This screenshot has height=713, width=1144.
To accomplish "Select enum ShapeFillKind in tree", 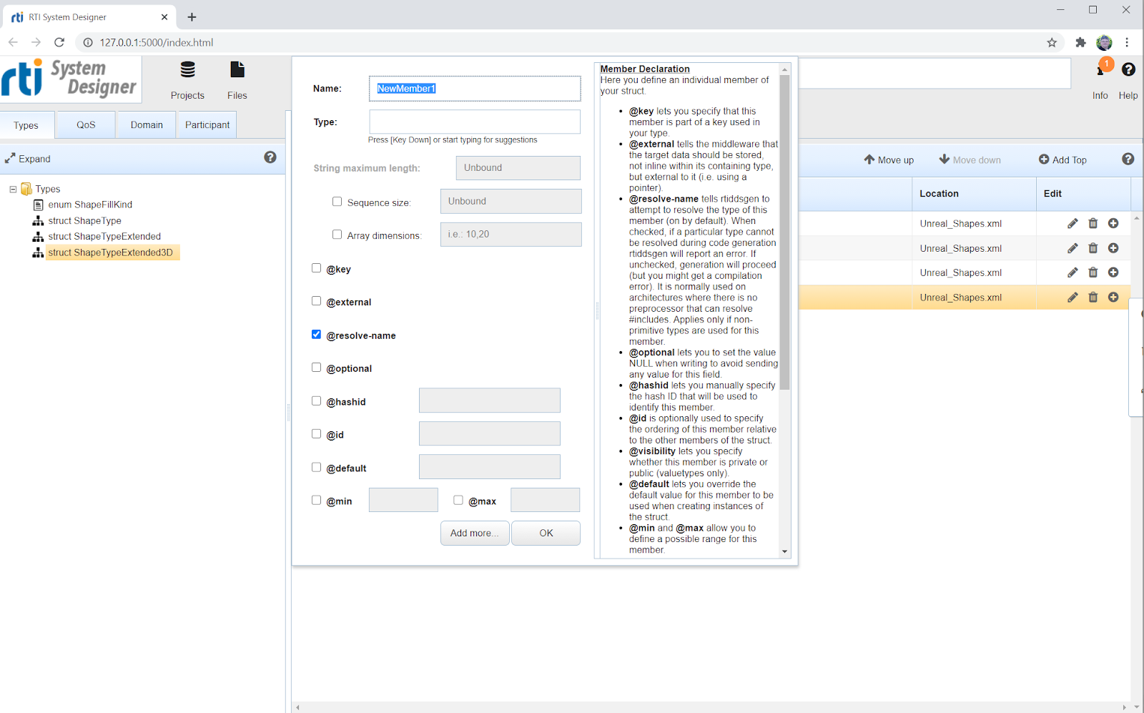I will tap(90, 205).
